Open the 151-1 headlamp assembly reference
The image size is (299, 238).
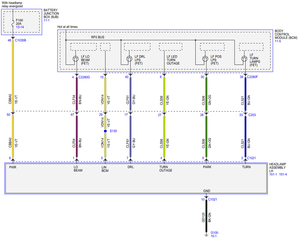(x=273, y=174)
